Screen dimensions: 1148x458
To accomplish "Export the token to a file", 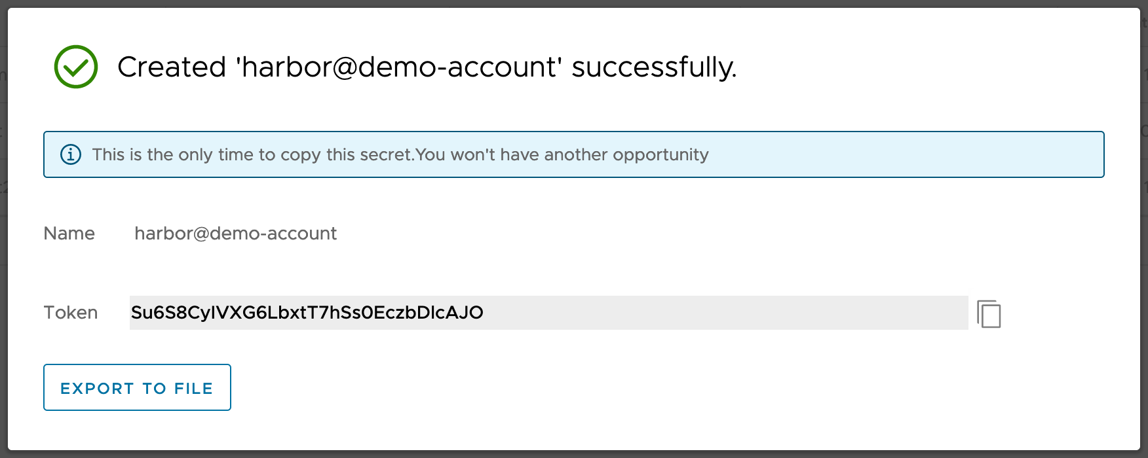I will pos(137,388).
